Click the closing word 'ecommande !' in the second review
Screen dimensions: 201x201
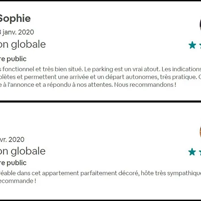pos(18,181)
